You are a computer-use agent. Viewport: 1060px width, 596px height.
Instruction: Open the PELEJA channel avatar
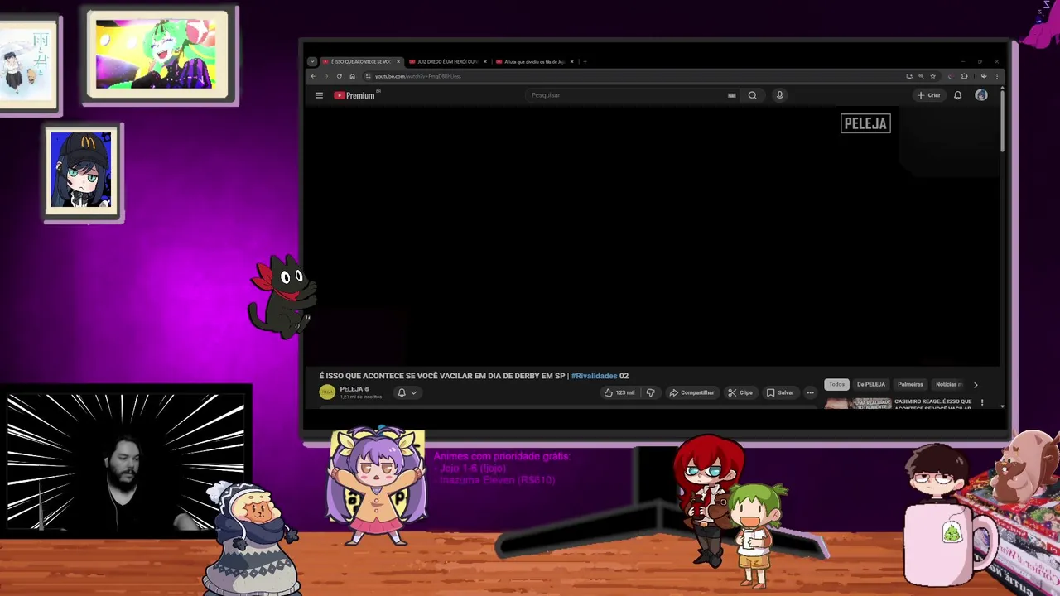[x=327, y=392]
